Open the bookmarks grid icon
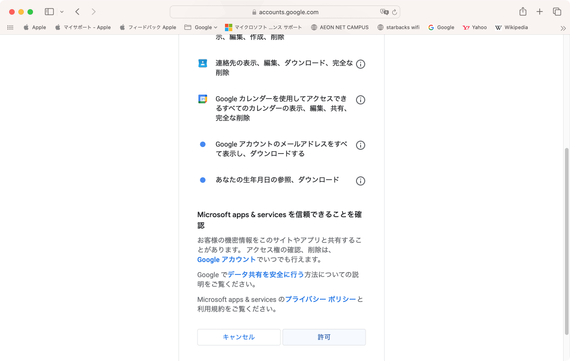The image size is (570, 361). pos(10,27)
